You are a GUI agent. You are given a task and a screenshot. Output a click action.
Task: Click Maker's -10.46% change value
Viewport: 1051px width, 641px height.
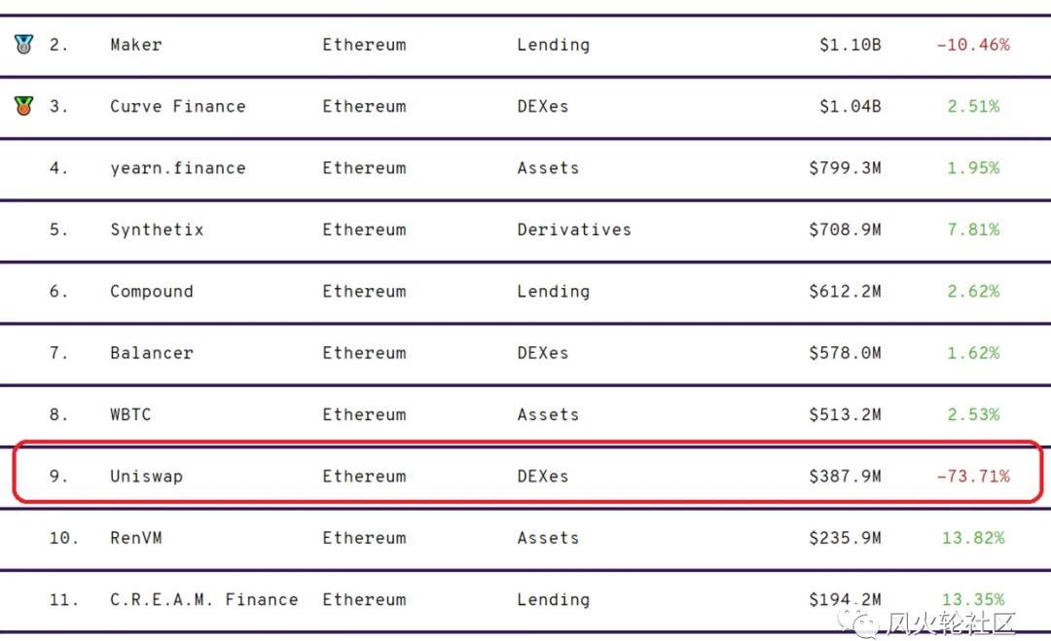point(972,45)
